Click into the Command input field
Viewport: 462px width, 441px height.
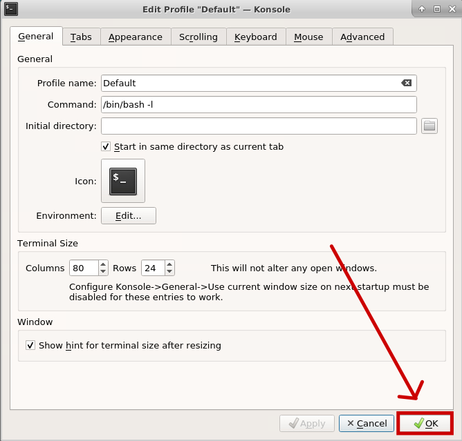coord(259,104)
